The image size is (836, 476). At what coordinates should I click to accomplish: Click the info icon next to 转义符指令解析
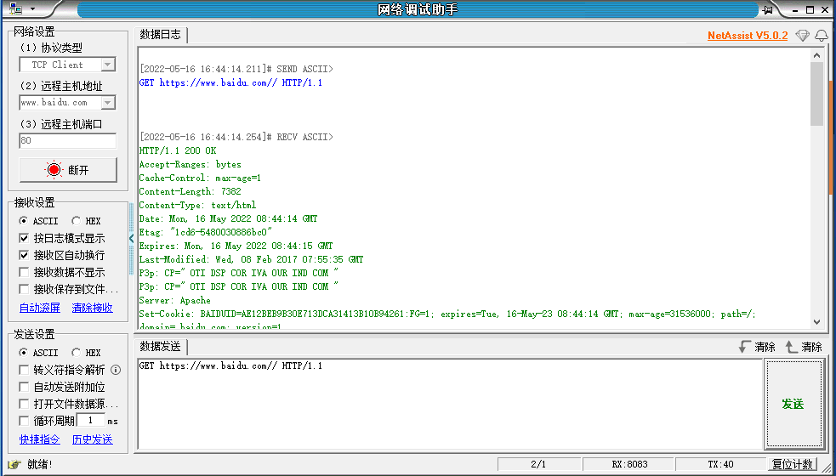[116, 370]
